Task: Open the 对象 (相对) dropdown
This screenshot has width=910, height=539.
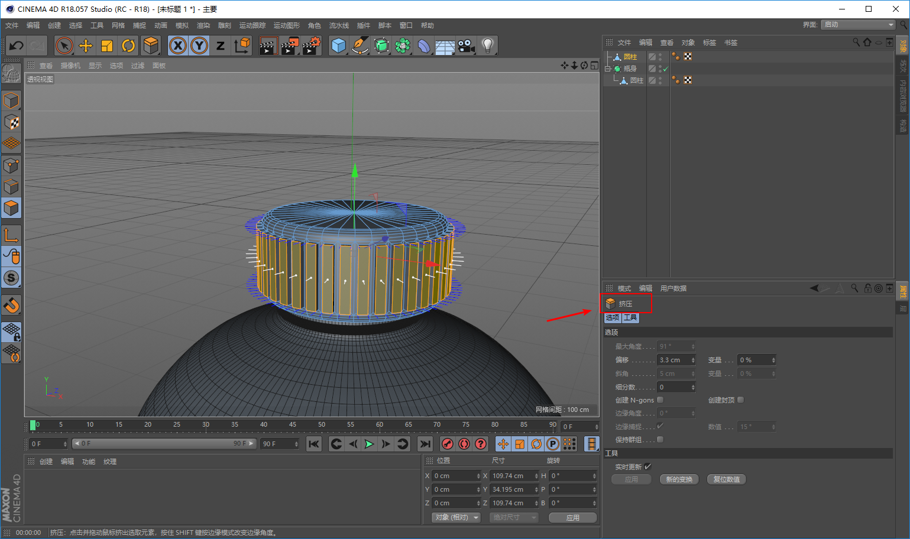Action: (455, 517)
